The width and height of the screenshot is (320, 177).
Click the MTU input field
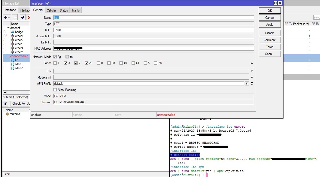pyautogui.click(x=153, y=30)
